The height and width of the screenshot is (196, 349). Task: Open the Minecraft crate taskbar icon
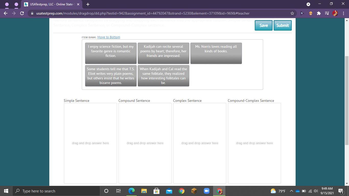(194, 191)
